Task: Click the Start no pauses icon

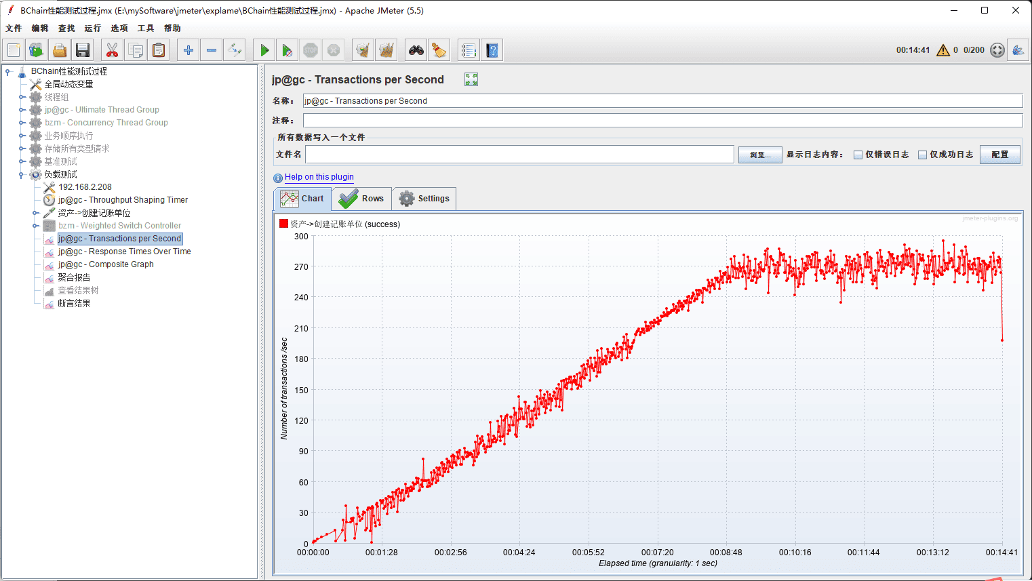Action: 287,50
